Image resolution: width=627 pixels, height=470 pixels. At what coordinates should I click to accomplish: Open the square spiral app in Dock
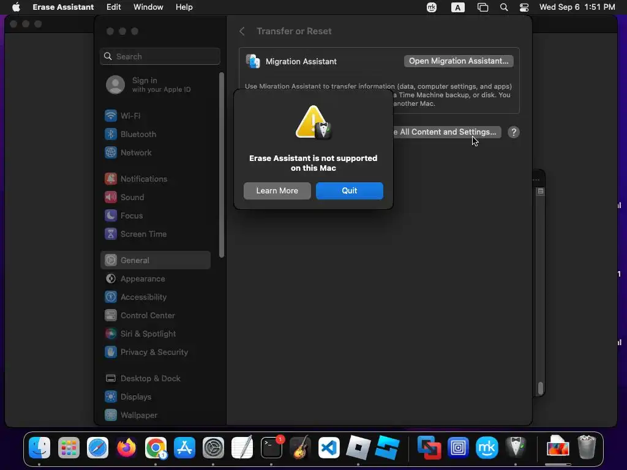point(458,447)
